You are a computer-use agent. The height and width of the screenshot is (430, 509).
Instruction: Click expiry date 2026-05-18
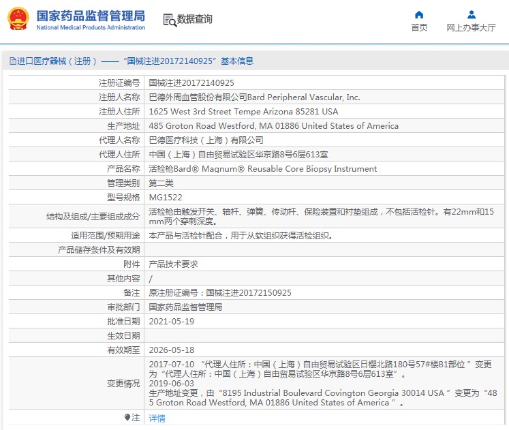click(x=172, y=350)
